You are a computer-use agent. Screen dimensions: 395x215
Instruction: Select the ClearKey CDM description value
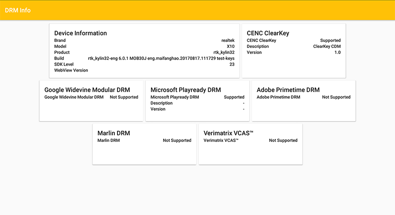click(x=327, y=47)
